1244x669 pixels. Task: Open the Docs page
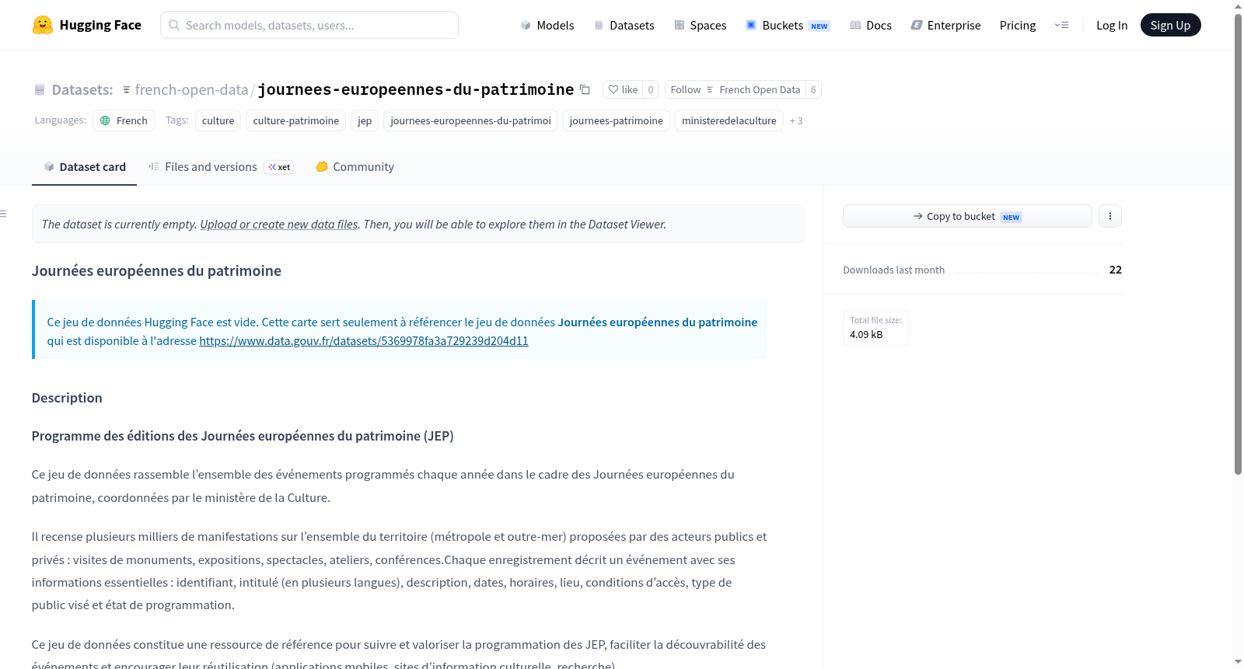point(871,25)
